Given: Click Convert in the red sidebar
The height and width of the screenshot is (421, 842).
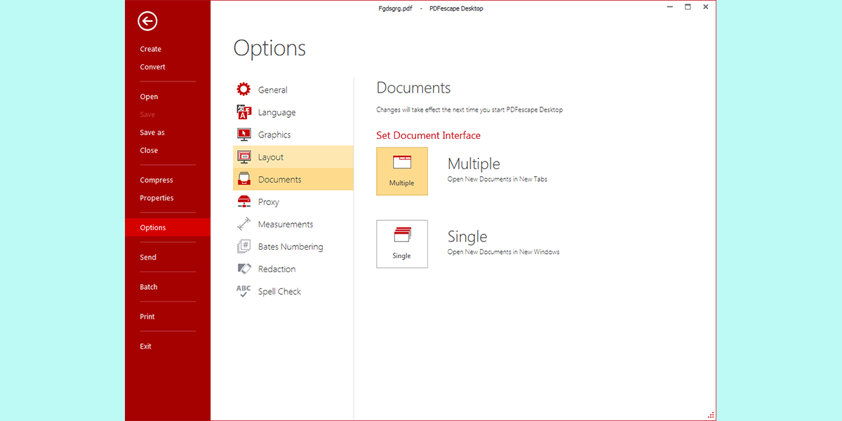Looking at the screenshot, I should pyautogui.click(x=152, y=67).
